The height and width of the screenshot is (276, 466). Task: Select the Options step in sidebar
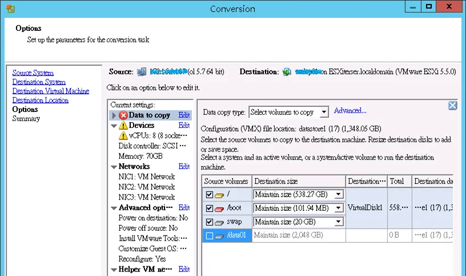click(x=25, y=110)
